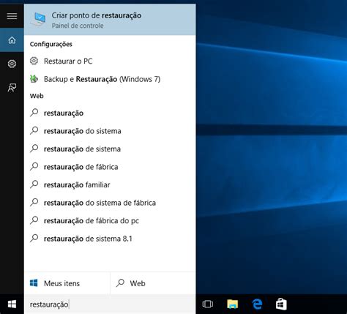Open the settings gear in the sidebar
Screen dimensions: 347x314
pos(12,64)
